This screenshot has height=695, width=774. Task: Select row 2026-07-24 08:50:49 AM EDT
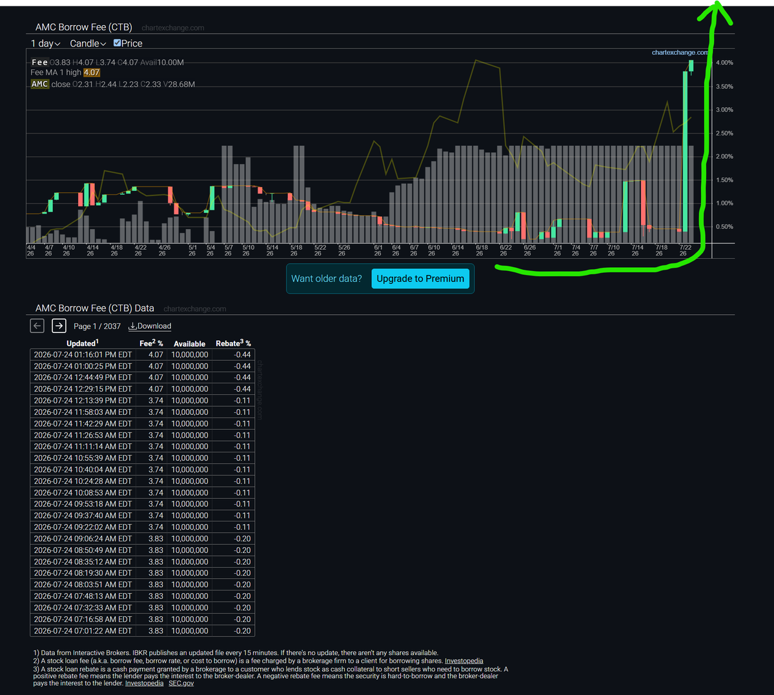pyautogui.click(x=142, y=550)
